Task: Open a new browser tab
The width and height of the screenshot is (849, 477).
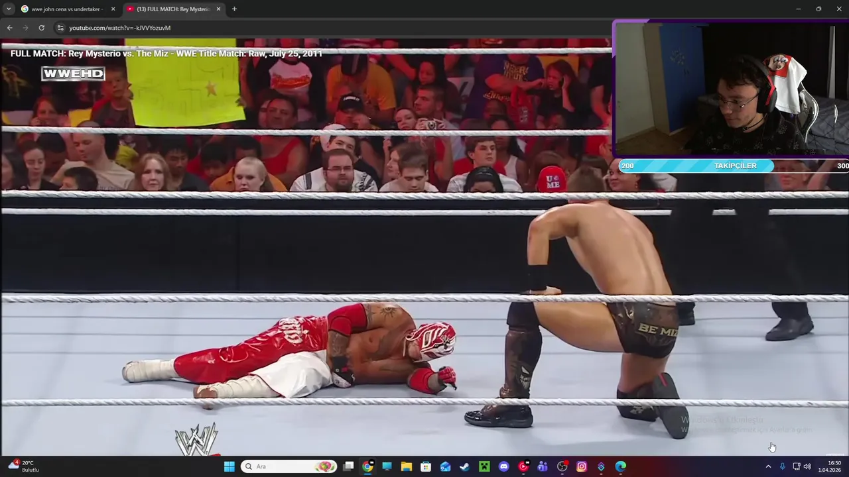Action: point(234,9)
